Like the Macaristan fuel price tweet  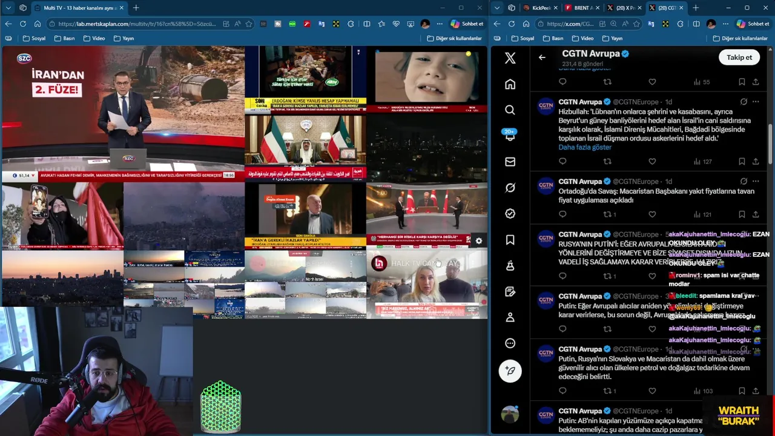point(652,214)
